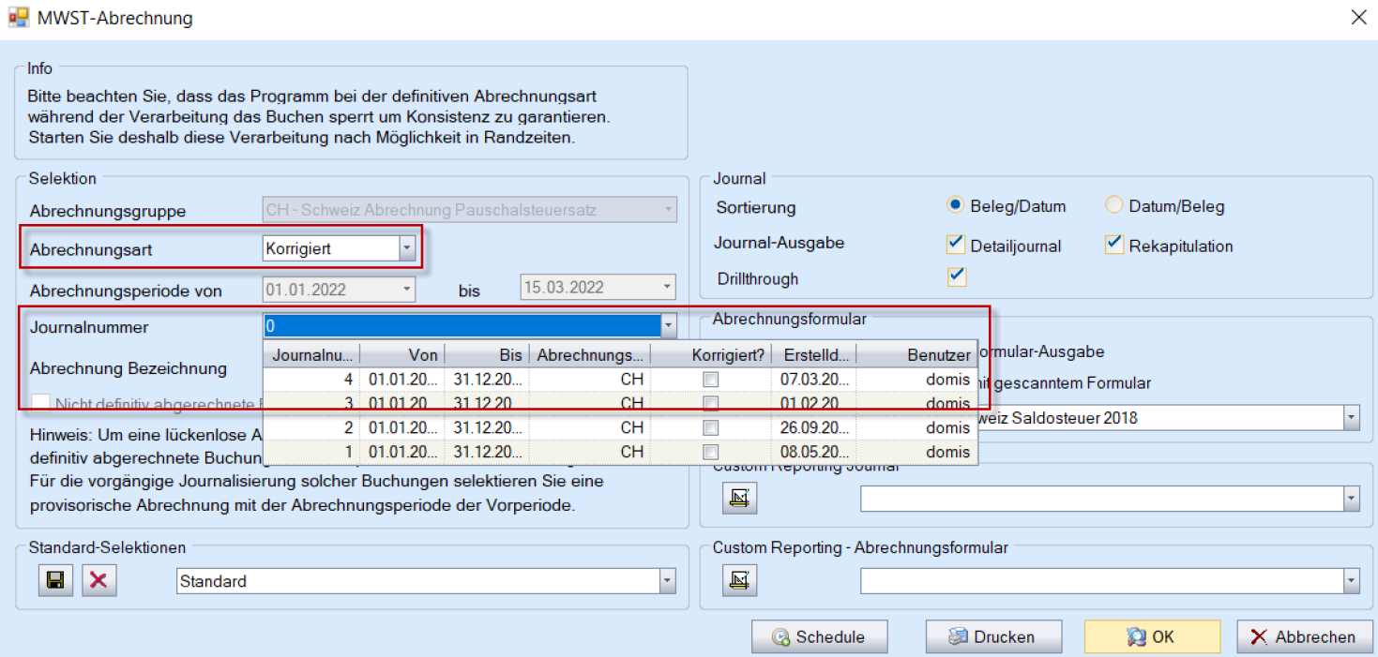The image size is (1378, 657).
Task: Open the Saldosteuer 2018 form dropdown
Action: (x=1350, y=418)
